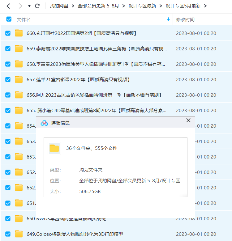
Task: Uncheck the 649.Coloso folder checkbox
Action: [x=8, y=234]
